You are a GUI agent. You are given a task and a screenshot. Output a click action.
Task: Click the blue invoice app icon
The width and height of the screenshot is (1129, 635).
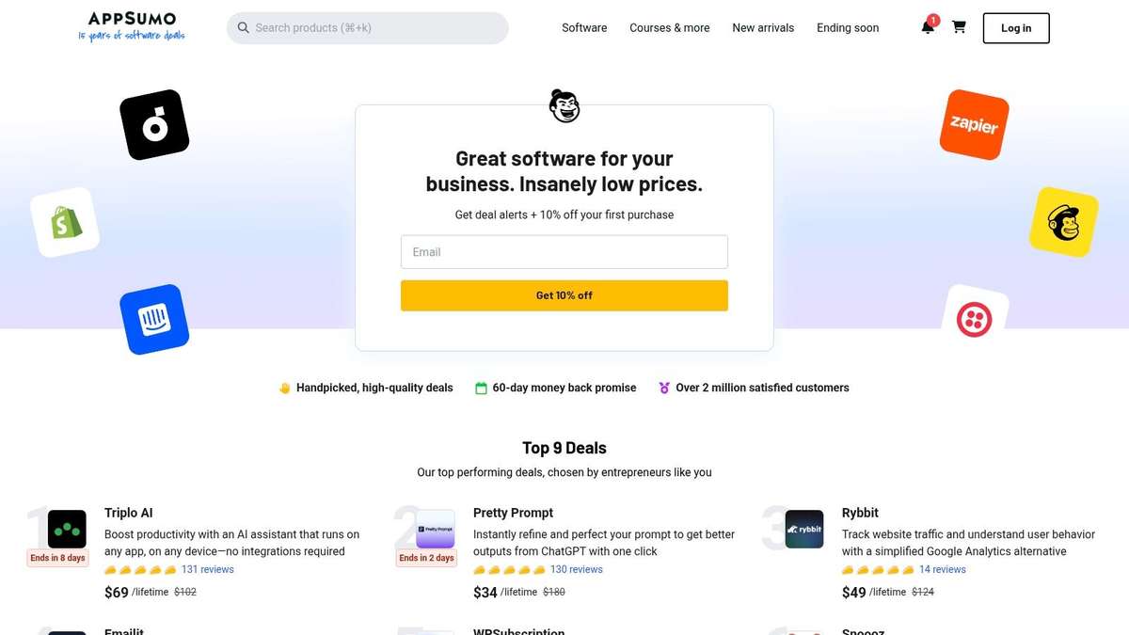[153, 319]
